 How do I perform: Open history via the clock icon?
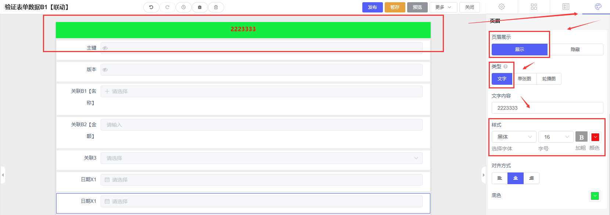(x=183, y=7)
